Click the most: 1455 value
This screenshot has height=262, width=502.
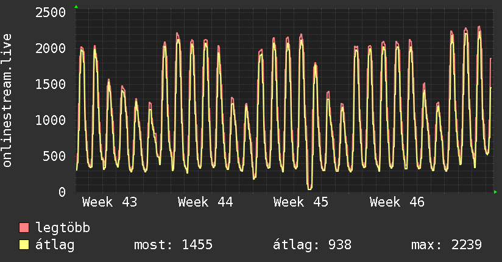click(x=173, y=245)
